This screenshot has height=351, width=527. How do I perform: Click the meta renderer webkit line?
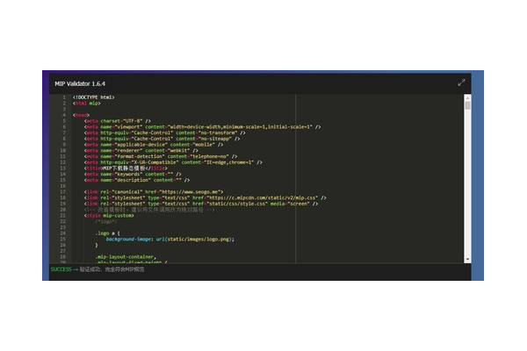click(x=139, y=150)
